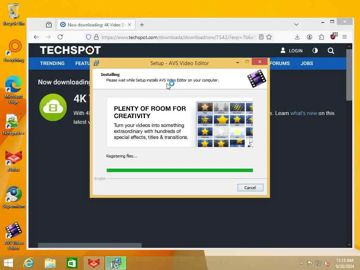Go back in the browser

click(x=36, y=37)
